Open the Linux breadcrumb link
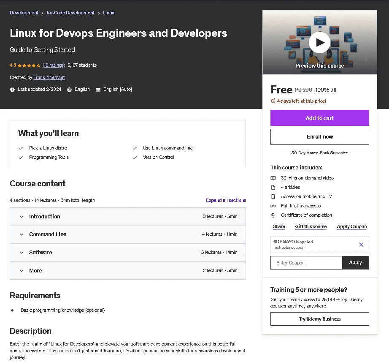Viewport: 389px width, 362px height. click(109, 13)
